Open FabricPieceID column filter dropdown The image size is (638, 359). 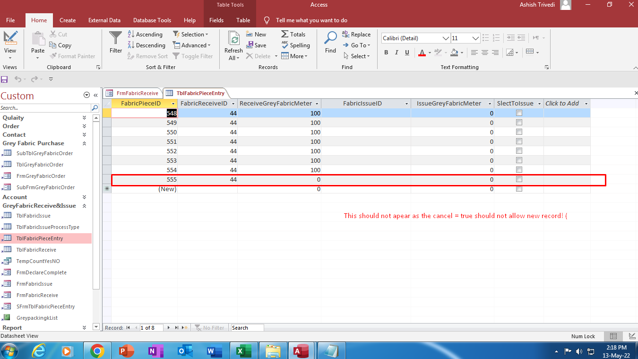click(x=173, y=104)
